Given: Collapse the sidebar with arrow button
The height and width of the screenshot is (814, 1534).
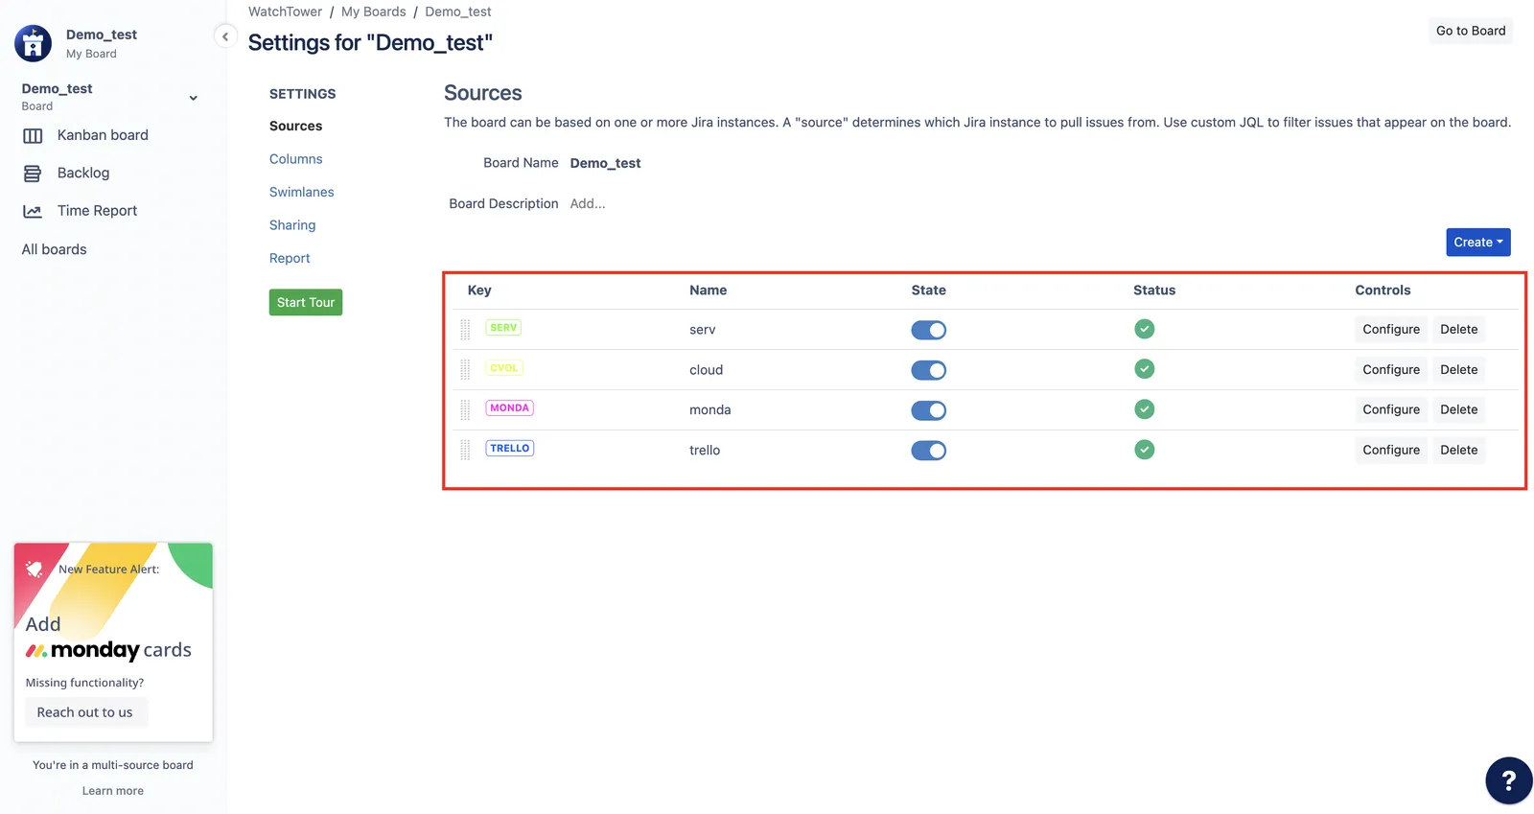Looking at the screenshot, I should tap(224, 36).
